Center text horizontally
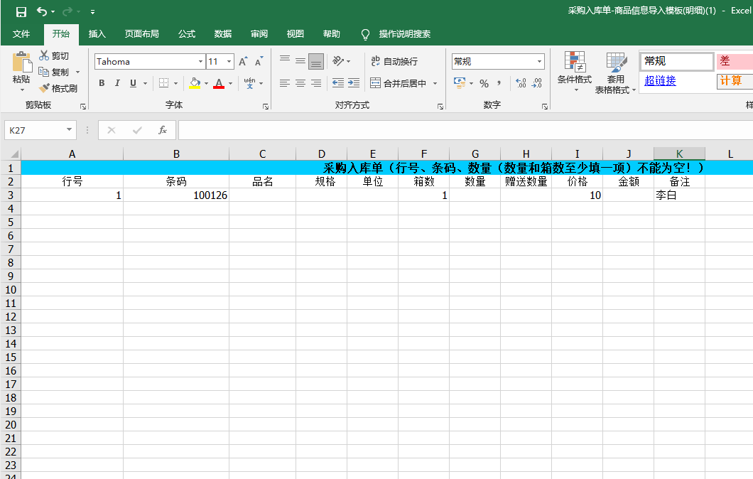Screen dimensions: 753x479 (300, 83)
